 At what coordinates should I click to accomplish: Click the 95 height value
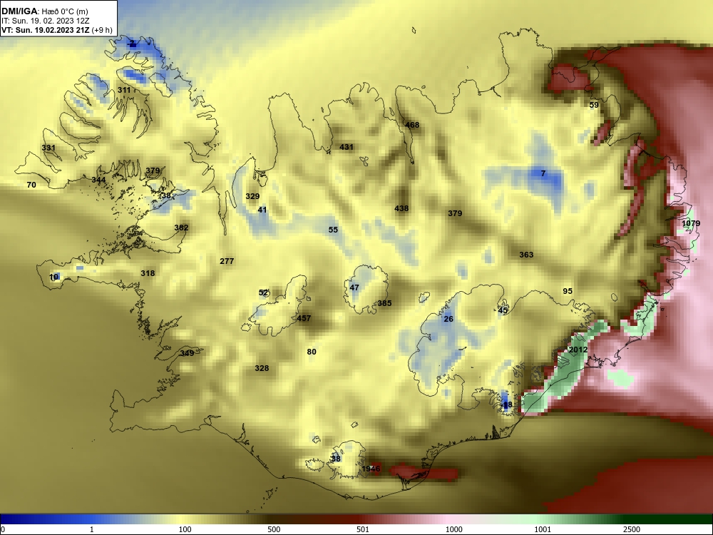(568, 291)
